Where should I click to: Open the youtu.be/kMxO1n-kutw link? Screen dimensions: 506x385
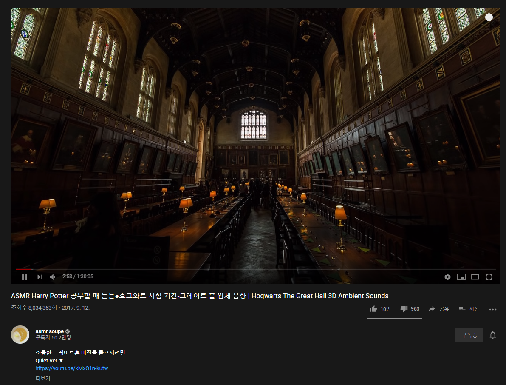pyautogui.click(x=72, y=368)
